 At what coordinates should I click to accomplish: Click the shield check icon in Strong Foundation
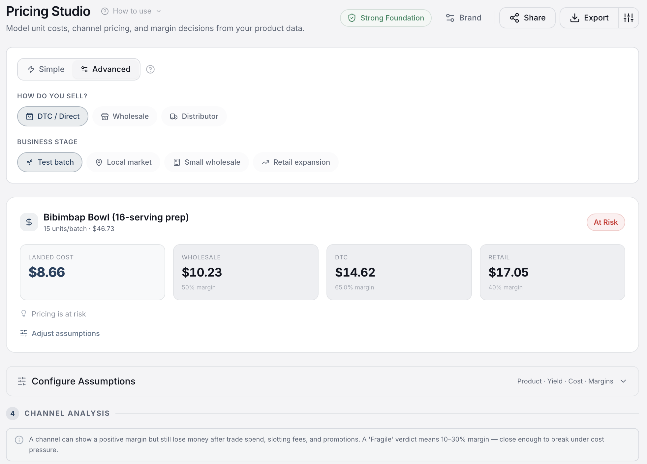click(352, 18)
